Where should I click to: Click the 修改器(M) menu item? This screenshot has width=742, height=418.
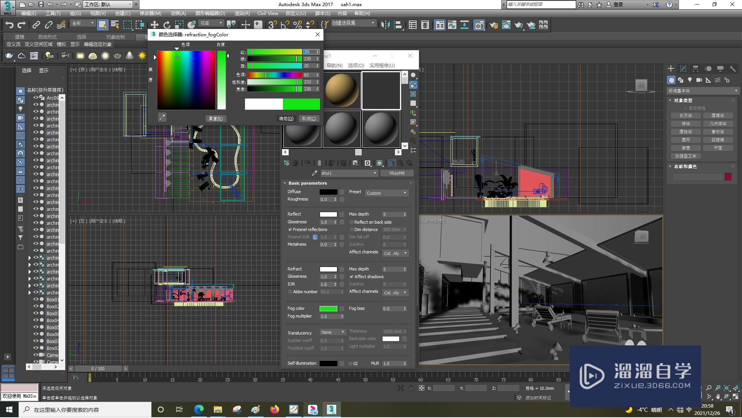(150, 13)
